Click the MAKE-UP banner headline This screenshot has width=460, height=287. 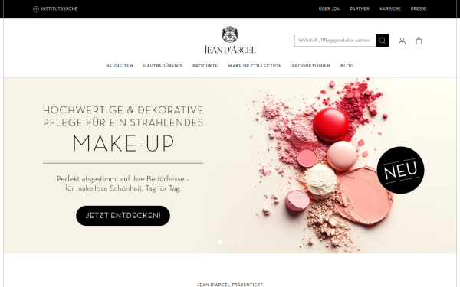(123, 144)
